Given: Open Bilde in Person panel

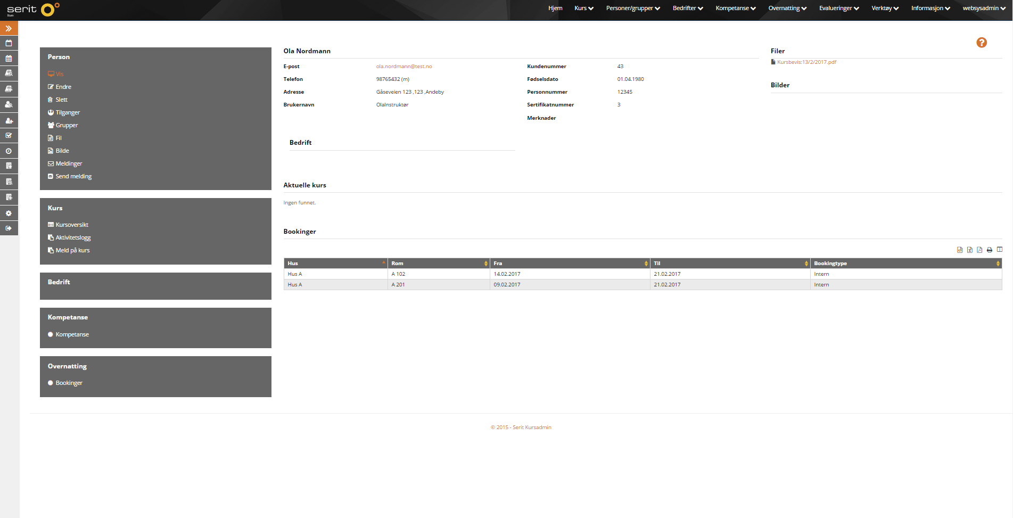Looking at the screenshot, I should 59,151.
